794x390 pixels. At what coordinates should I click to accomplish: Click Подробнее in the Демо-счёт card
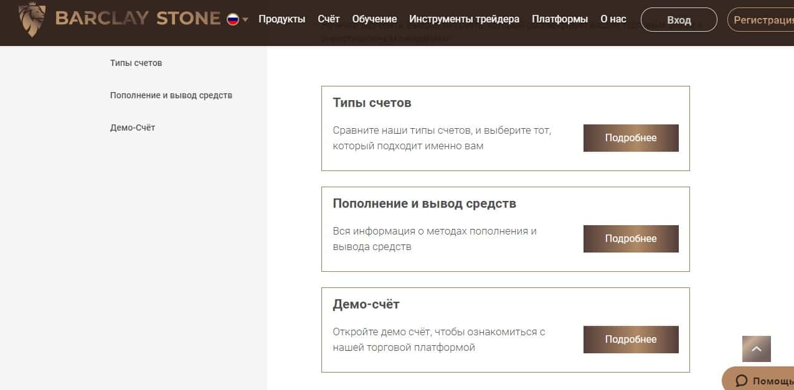631,340
